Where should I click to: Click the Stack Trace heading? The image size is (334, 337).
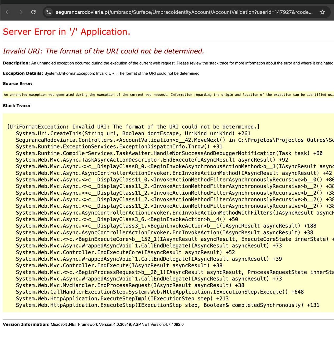point(17,106)
